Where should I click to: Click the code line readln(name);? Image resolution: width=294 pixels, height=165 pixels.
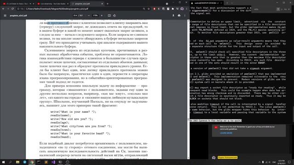tap(61, 115)
